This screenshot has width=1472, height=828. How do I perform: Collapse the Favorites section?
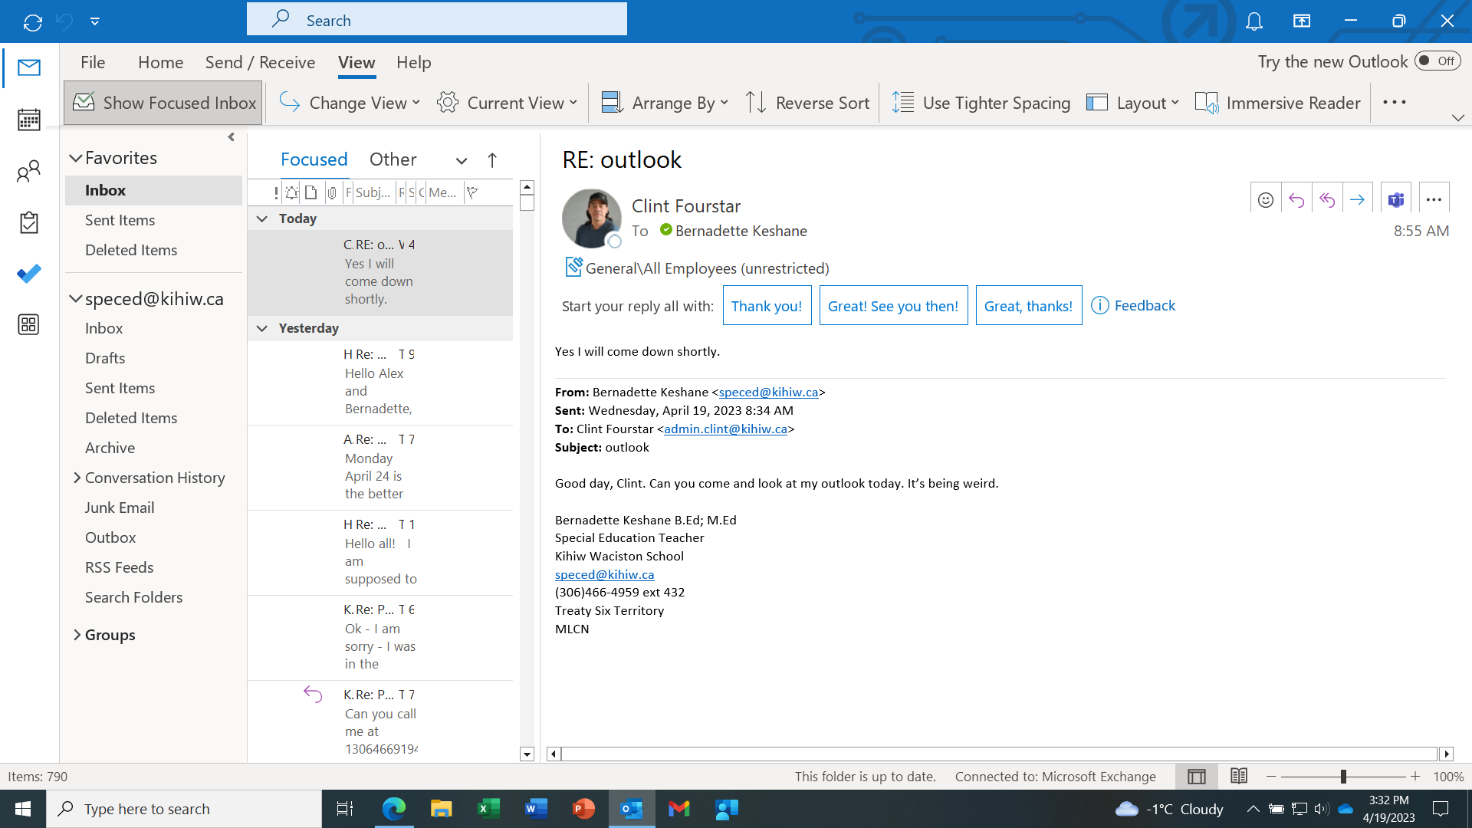[x=75, y=157]
